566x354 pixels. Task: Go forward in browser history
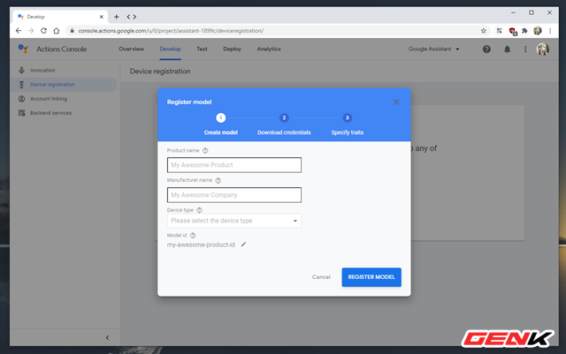pos(31,31)
